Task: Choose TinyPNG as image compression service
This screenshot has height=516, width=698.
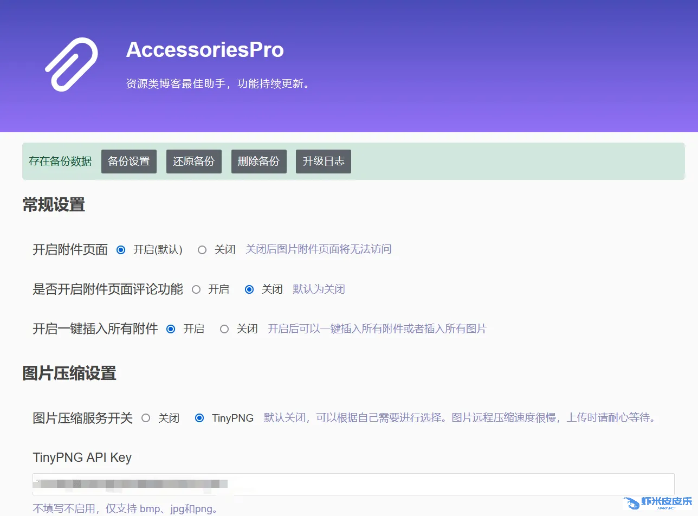Action: click(199, 418)
